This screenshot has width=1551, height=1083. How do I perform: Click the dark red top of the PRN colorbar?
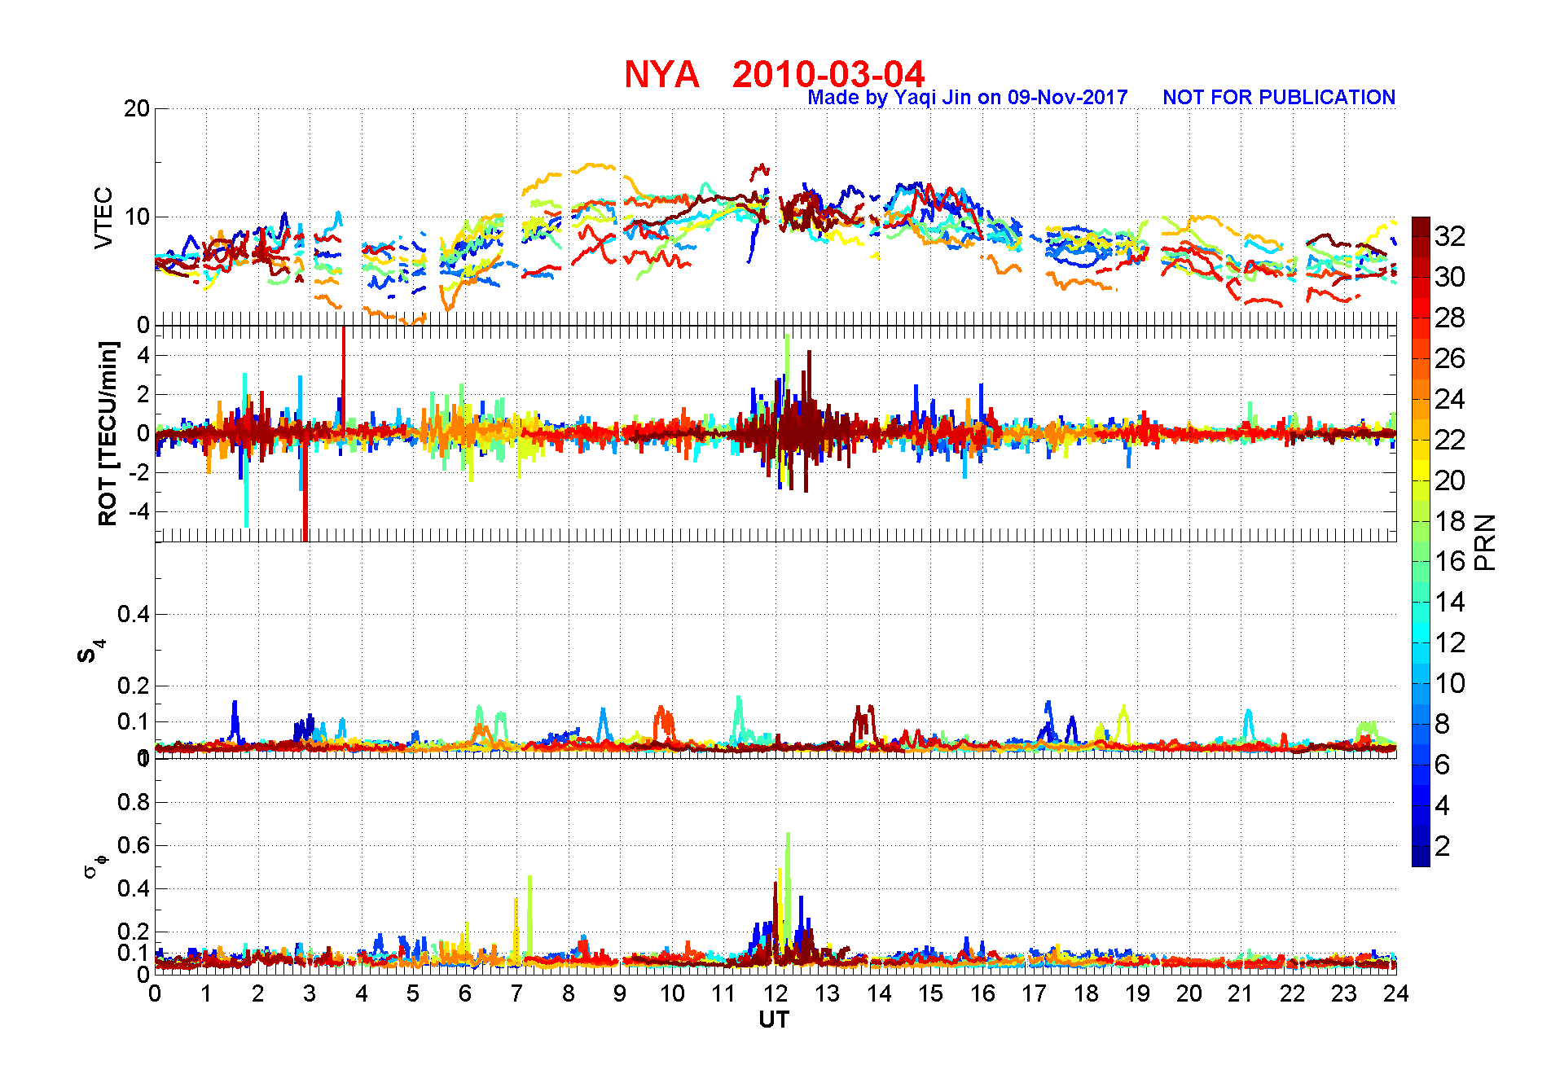coord(1421,226)
